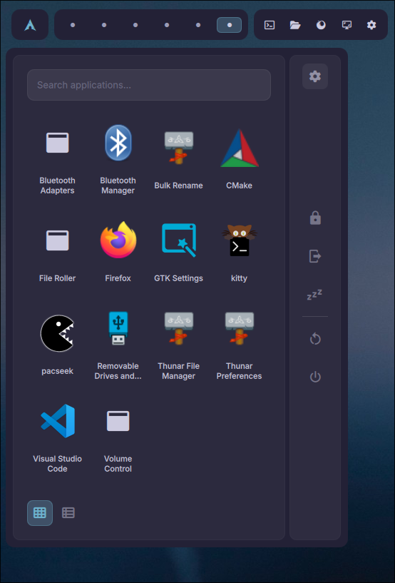Lock the screen with padlock icon

(315, 218)
